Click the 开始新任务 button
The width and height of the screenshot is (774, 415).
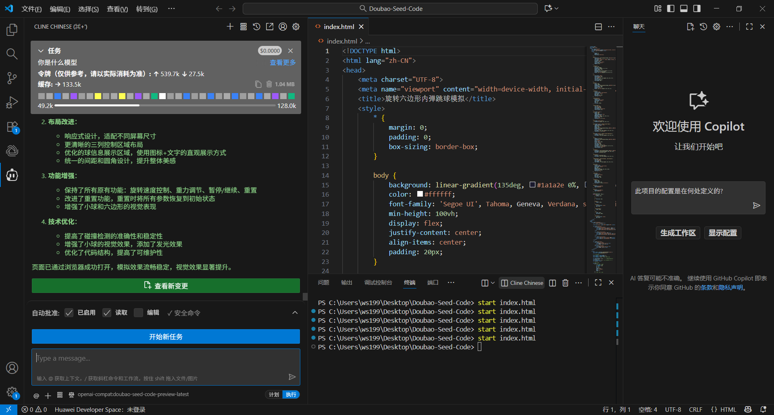[166, 336]
